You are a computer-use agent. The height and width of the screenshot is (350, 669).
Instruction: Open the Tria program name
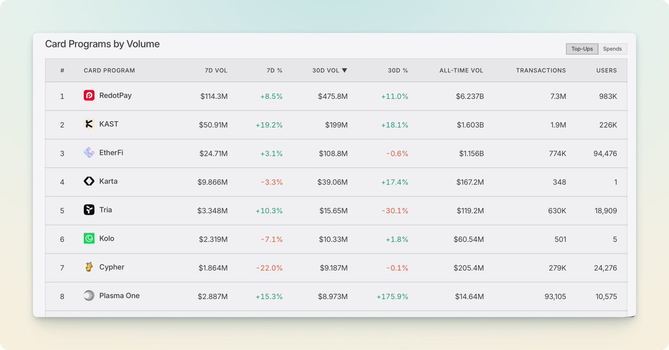pyautogui.click(x=105, y=210)
